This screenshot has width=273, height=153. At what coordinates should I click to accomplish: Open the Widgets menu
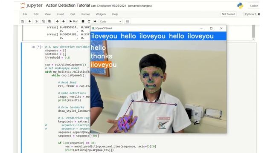coord(101,14)
